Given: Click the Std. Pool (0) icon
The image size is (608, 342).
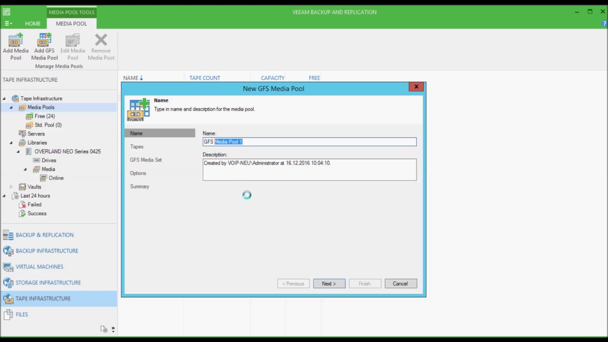Looking at the screenshot, I should [29, 125].
